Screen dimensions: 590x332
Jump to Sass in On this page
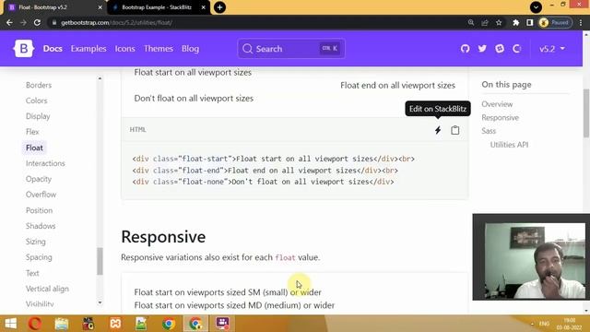click(x=489, y=131)
